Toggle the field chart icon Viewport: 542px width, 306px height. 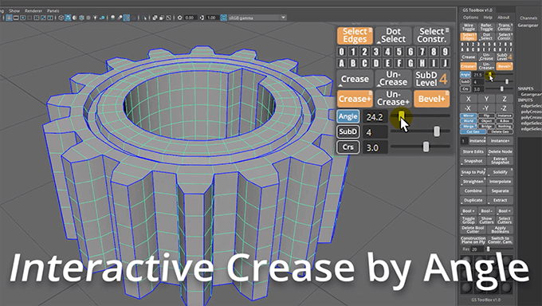[x=37, y=18]
